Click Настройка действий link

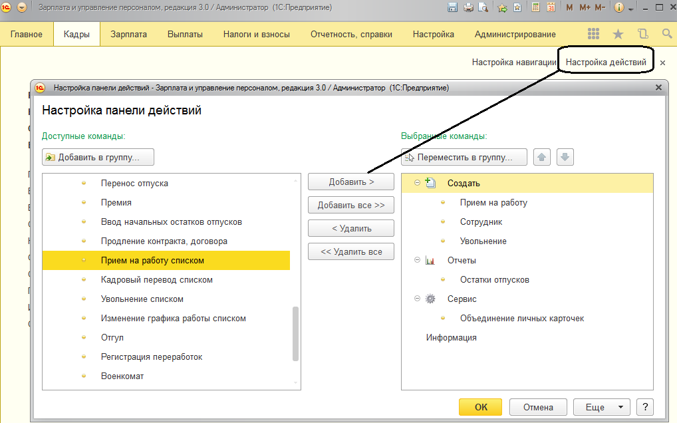(606, 62)
